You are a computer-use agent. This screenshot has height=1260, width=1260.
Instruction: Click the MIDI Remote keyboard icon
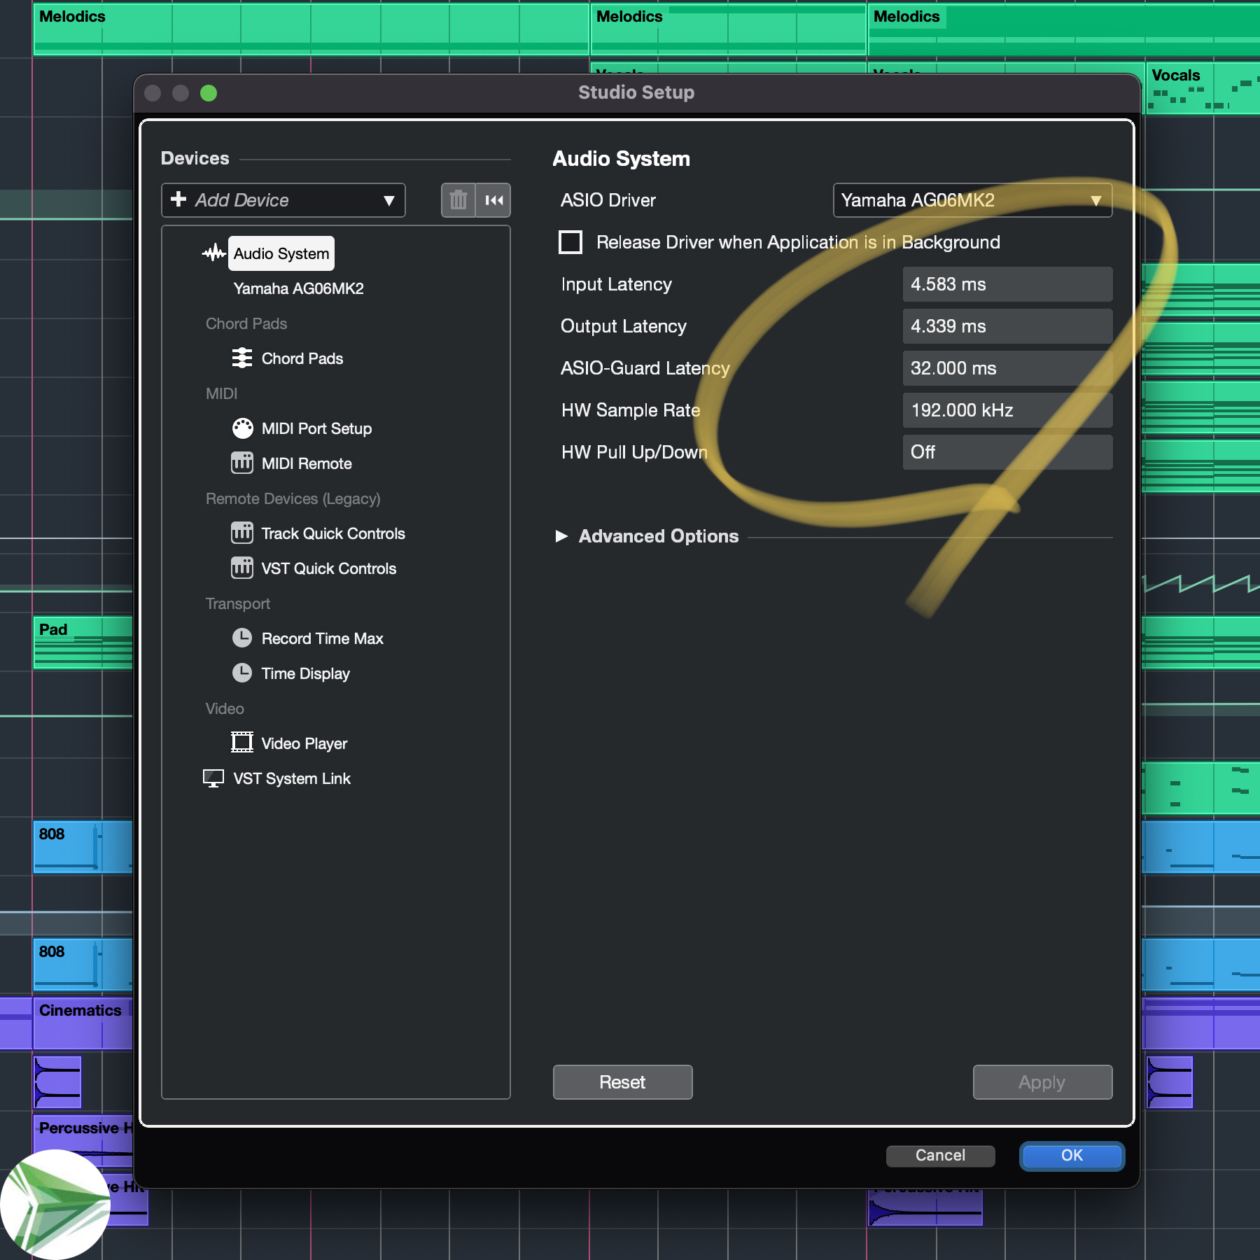pyautogui.click(x=242, y=463)
